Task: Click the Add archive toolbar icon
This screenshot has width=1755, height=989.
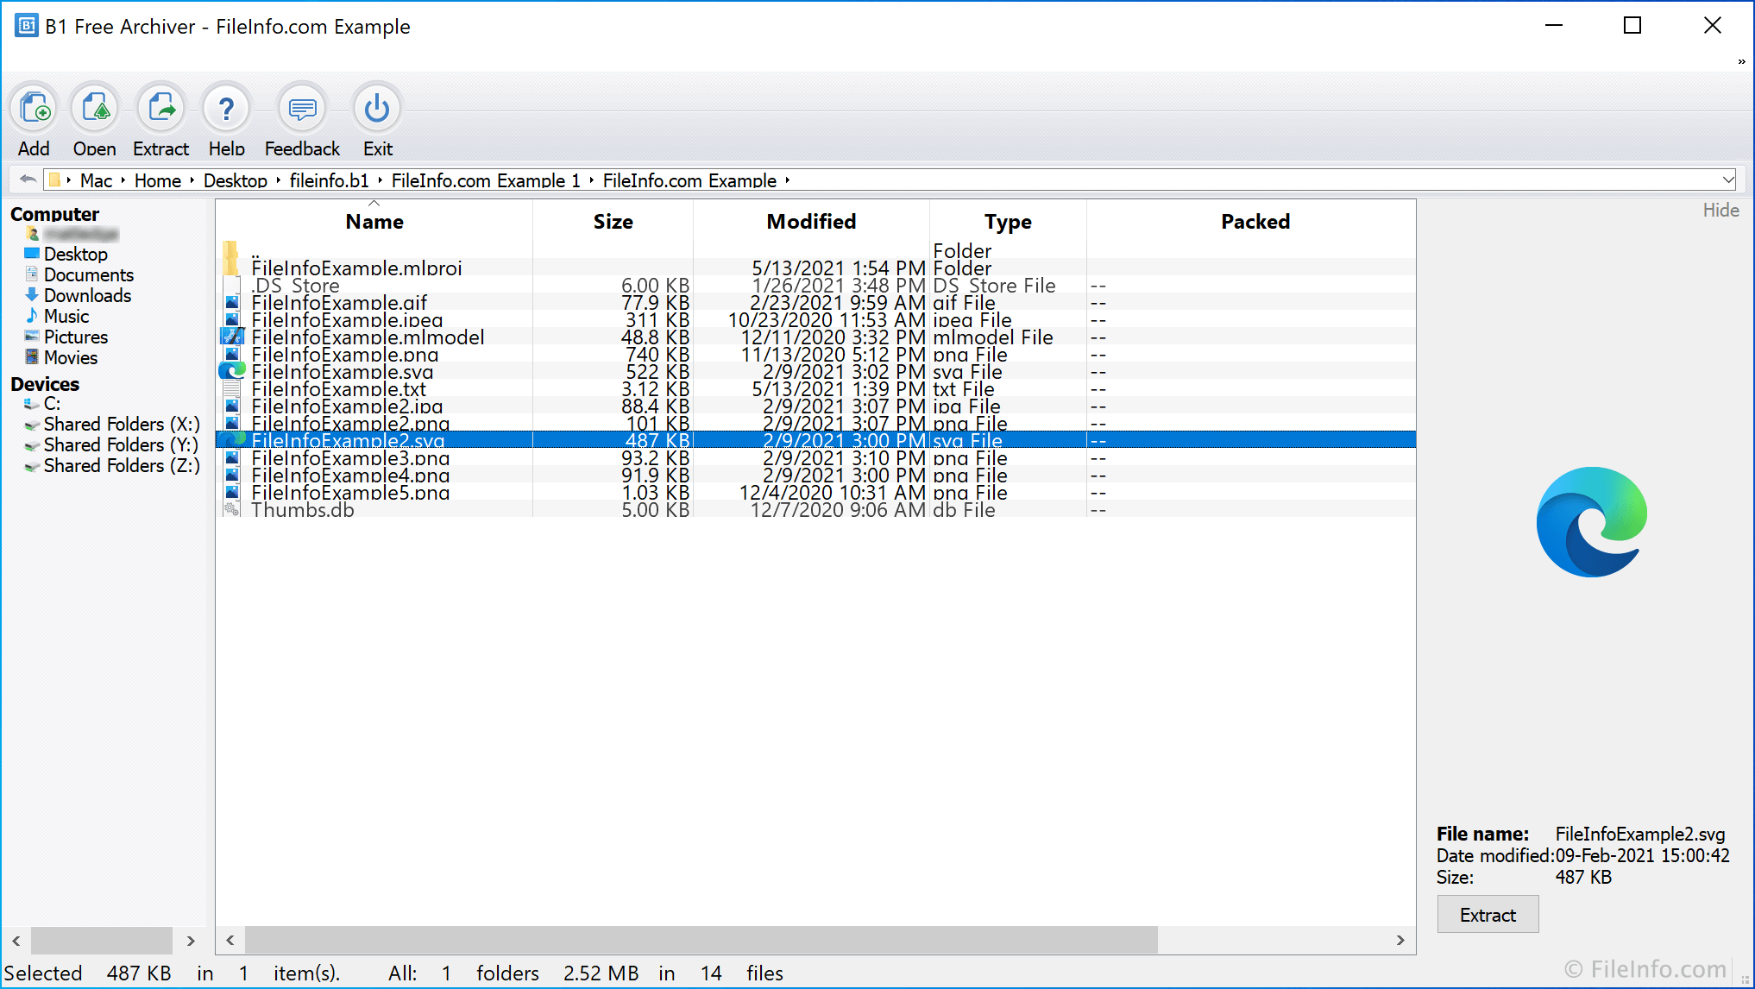Action: pos(34,109)
